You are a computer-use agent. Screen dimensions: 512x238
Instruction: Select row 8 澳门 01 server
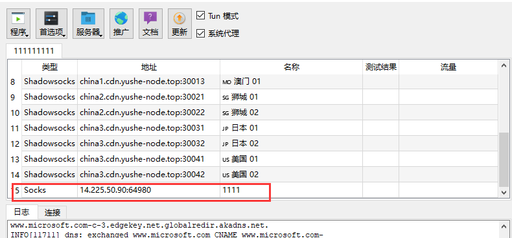point(253,81)
